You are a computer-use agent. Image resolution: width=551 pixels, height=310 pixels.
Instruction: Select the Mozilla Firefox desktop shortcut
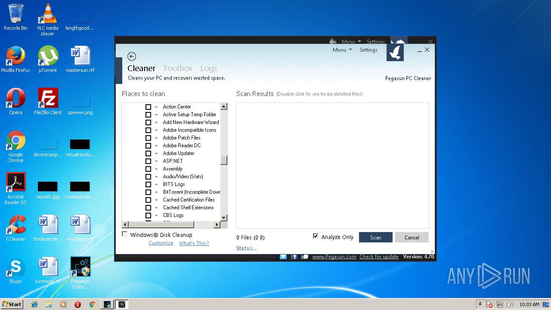(15, 59)
